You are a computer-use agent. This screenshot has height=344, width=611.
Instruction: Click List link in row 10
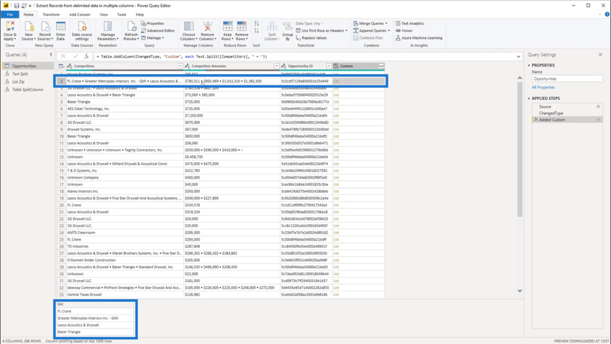(x=336, y=136)
